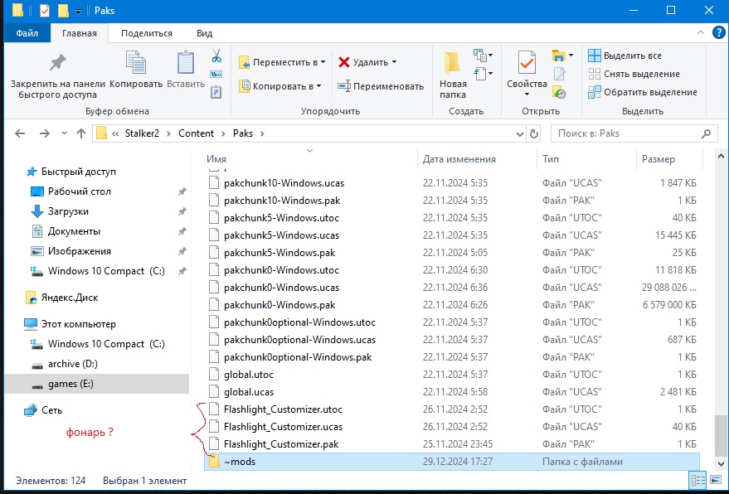Create a Новая папка
This screenshot has height=494, width=729.
point(453,75)
